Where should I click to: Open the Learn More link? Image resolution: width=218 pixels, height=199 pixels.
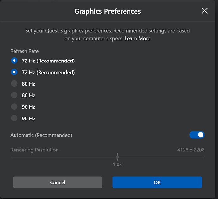(137, 39)
